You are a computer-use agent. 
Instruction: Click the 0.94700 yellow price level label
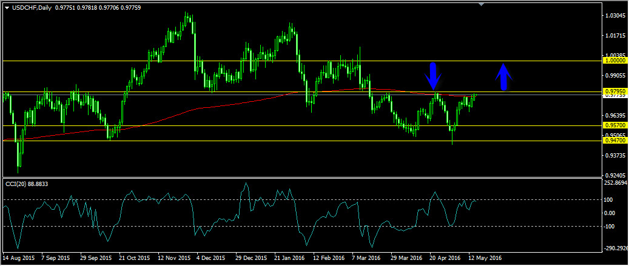(615, 141)
